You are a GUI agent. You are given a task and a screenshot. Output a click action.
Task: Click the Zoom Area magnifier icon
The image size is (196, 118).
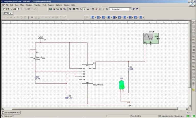click(61, 9)
